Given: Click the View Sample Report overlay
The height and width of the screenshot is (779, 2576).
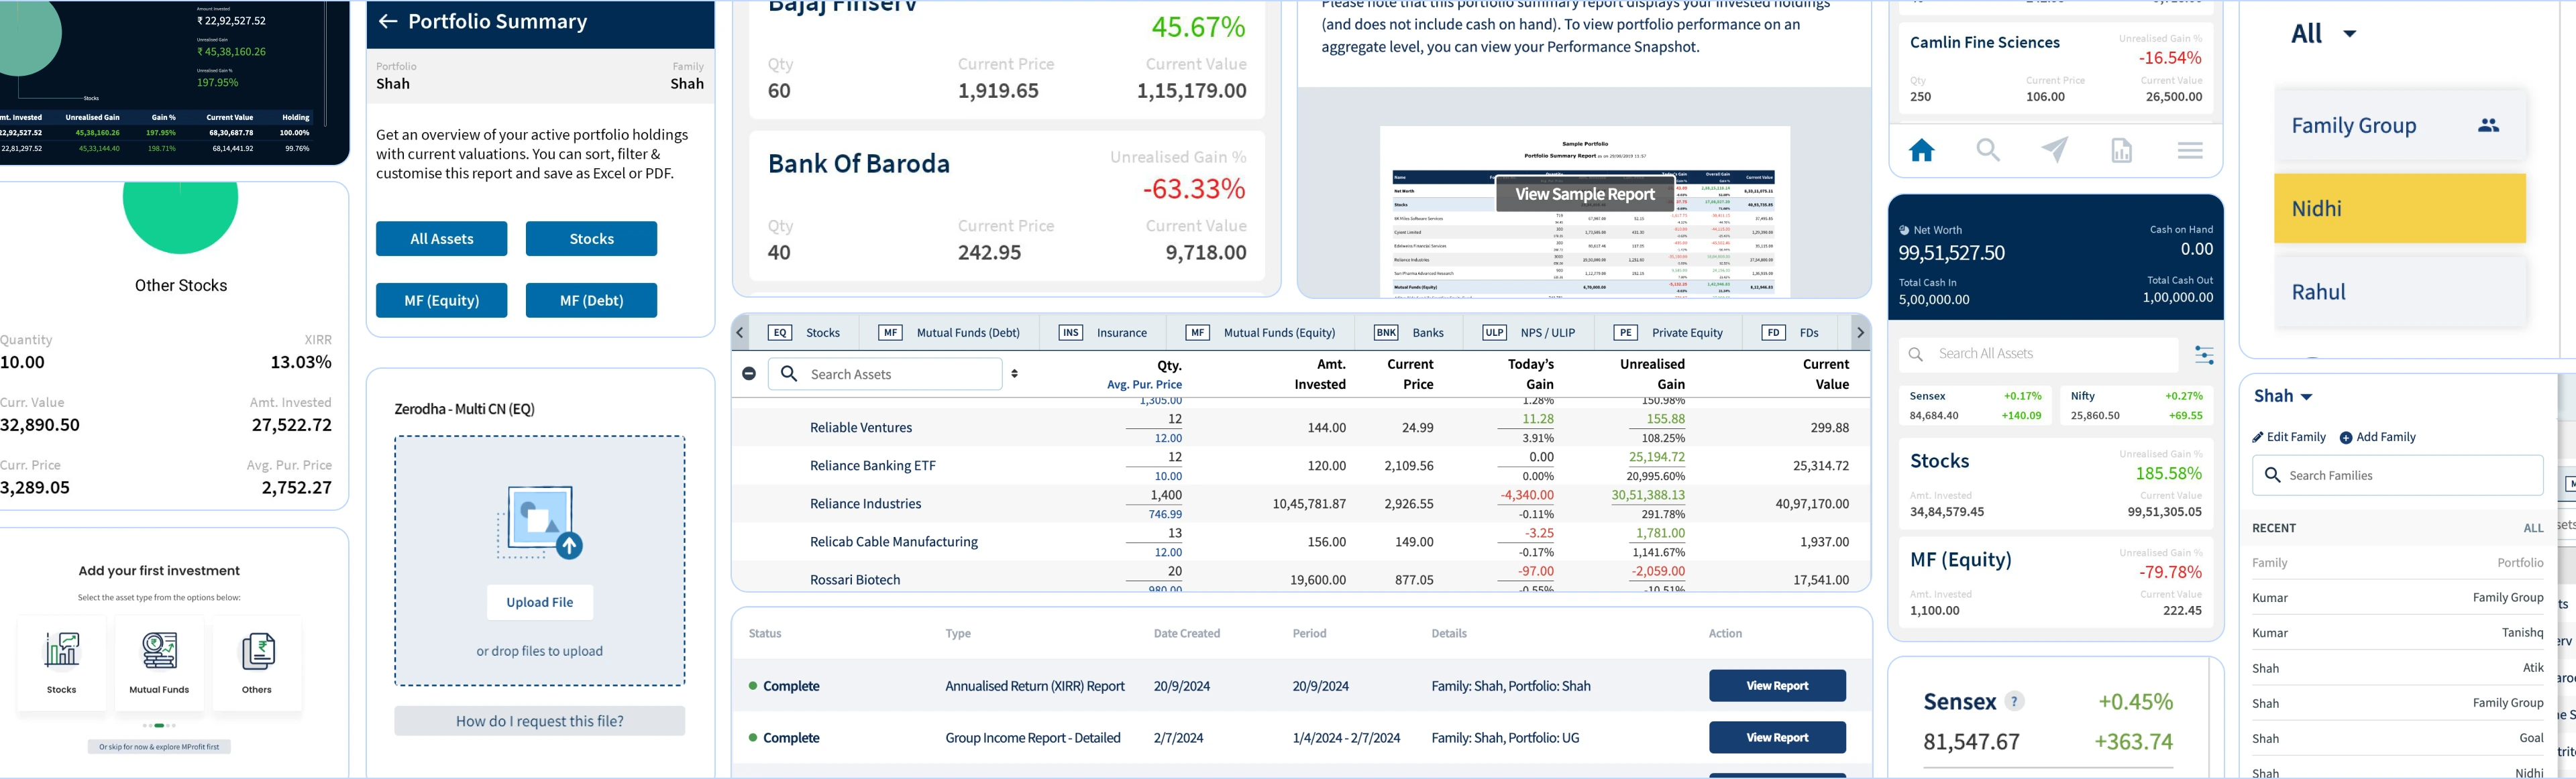Looking at the screenshot, I should (1584, 194).
